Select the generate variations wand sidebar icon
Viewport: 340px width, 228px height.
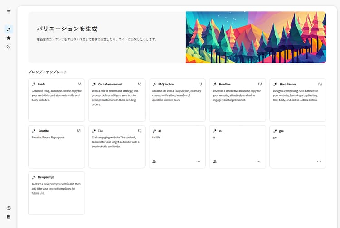[9, 29]
